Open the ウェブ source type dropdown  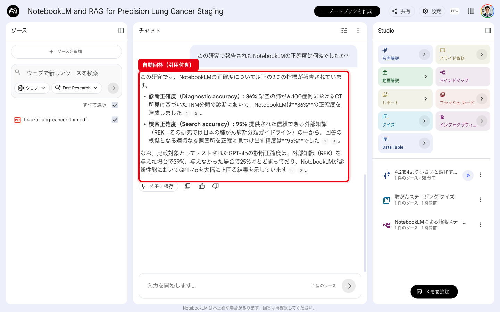(32, 88)
